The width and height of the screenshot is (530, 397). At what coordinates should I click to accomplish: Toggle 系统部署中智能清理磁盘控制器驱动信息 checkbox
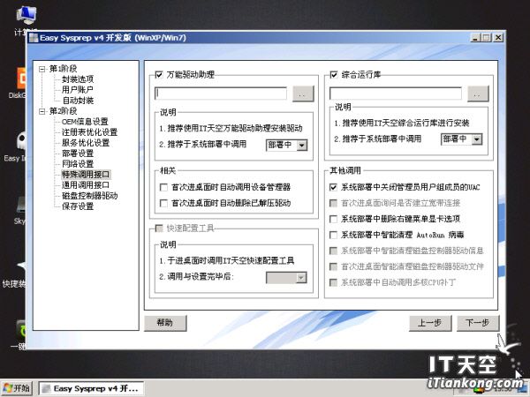coord(333,251)
